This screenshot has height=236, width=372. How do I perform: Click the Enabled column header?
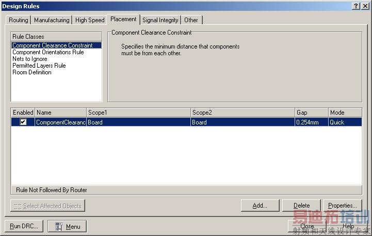click(x=23, y=112)
